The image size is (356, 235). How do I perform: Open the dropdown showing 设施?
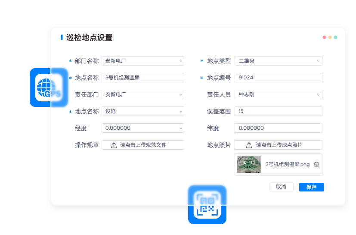142,111
